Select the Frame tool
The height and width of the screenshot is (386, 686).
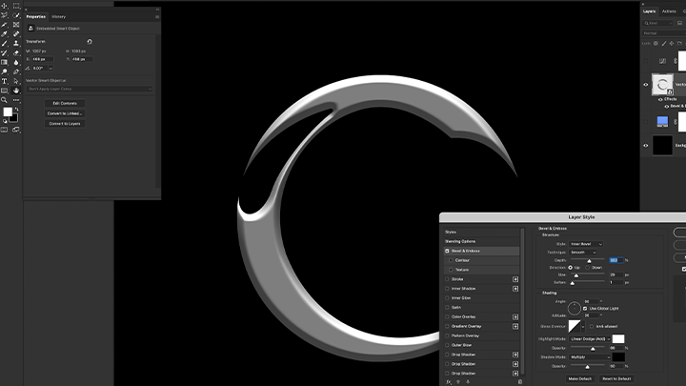coord(16,25)
